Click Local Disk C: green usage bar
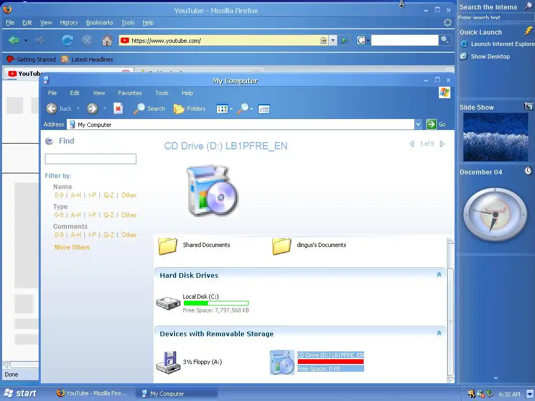 216,303
